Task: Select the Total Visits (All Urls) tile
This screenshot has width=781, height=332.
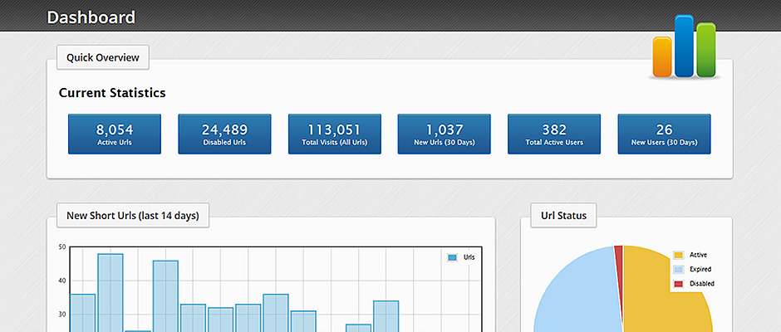Action: click(334, 134)
